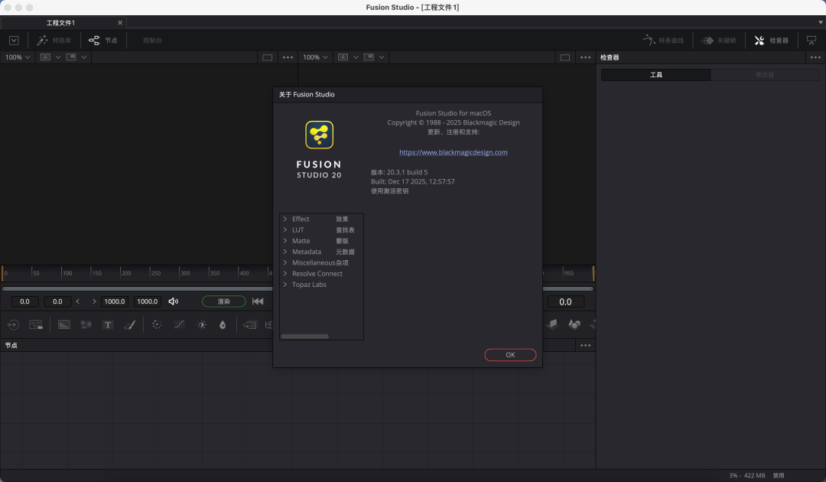Toggle the 特效库 effects library panel
The image size is (826, 482).
(x=54, y=41)
